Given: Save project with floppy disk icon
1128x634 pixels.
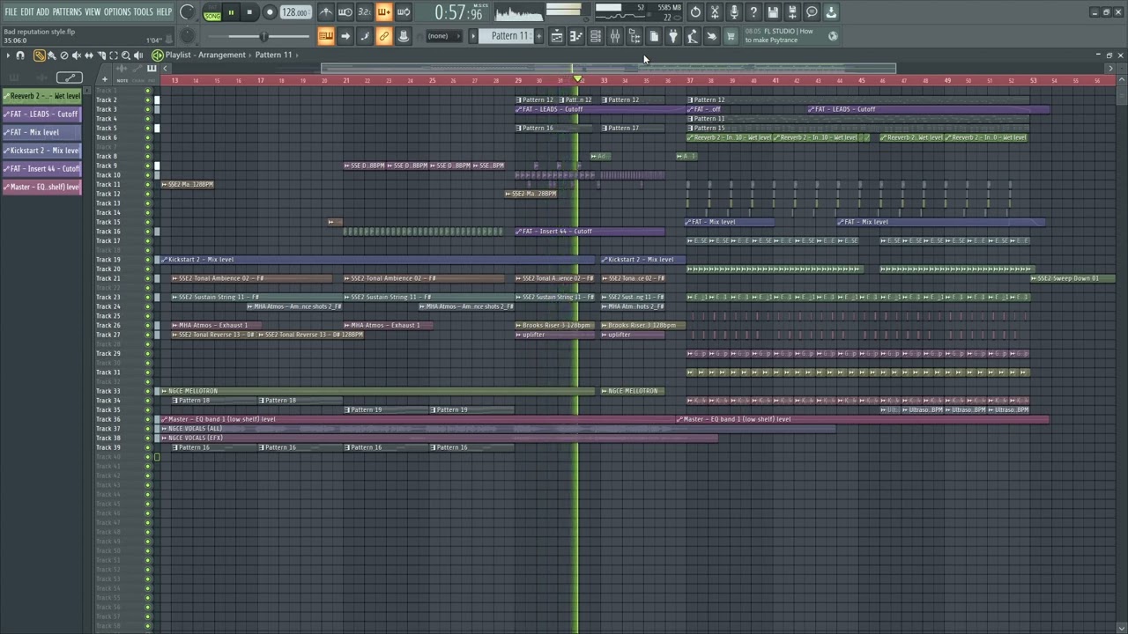Looking at the screenshot, I should tap(774, 12).
